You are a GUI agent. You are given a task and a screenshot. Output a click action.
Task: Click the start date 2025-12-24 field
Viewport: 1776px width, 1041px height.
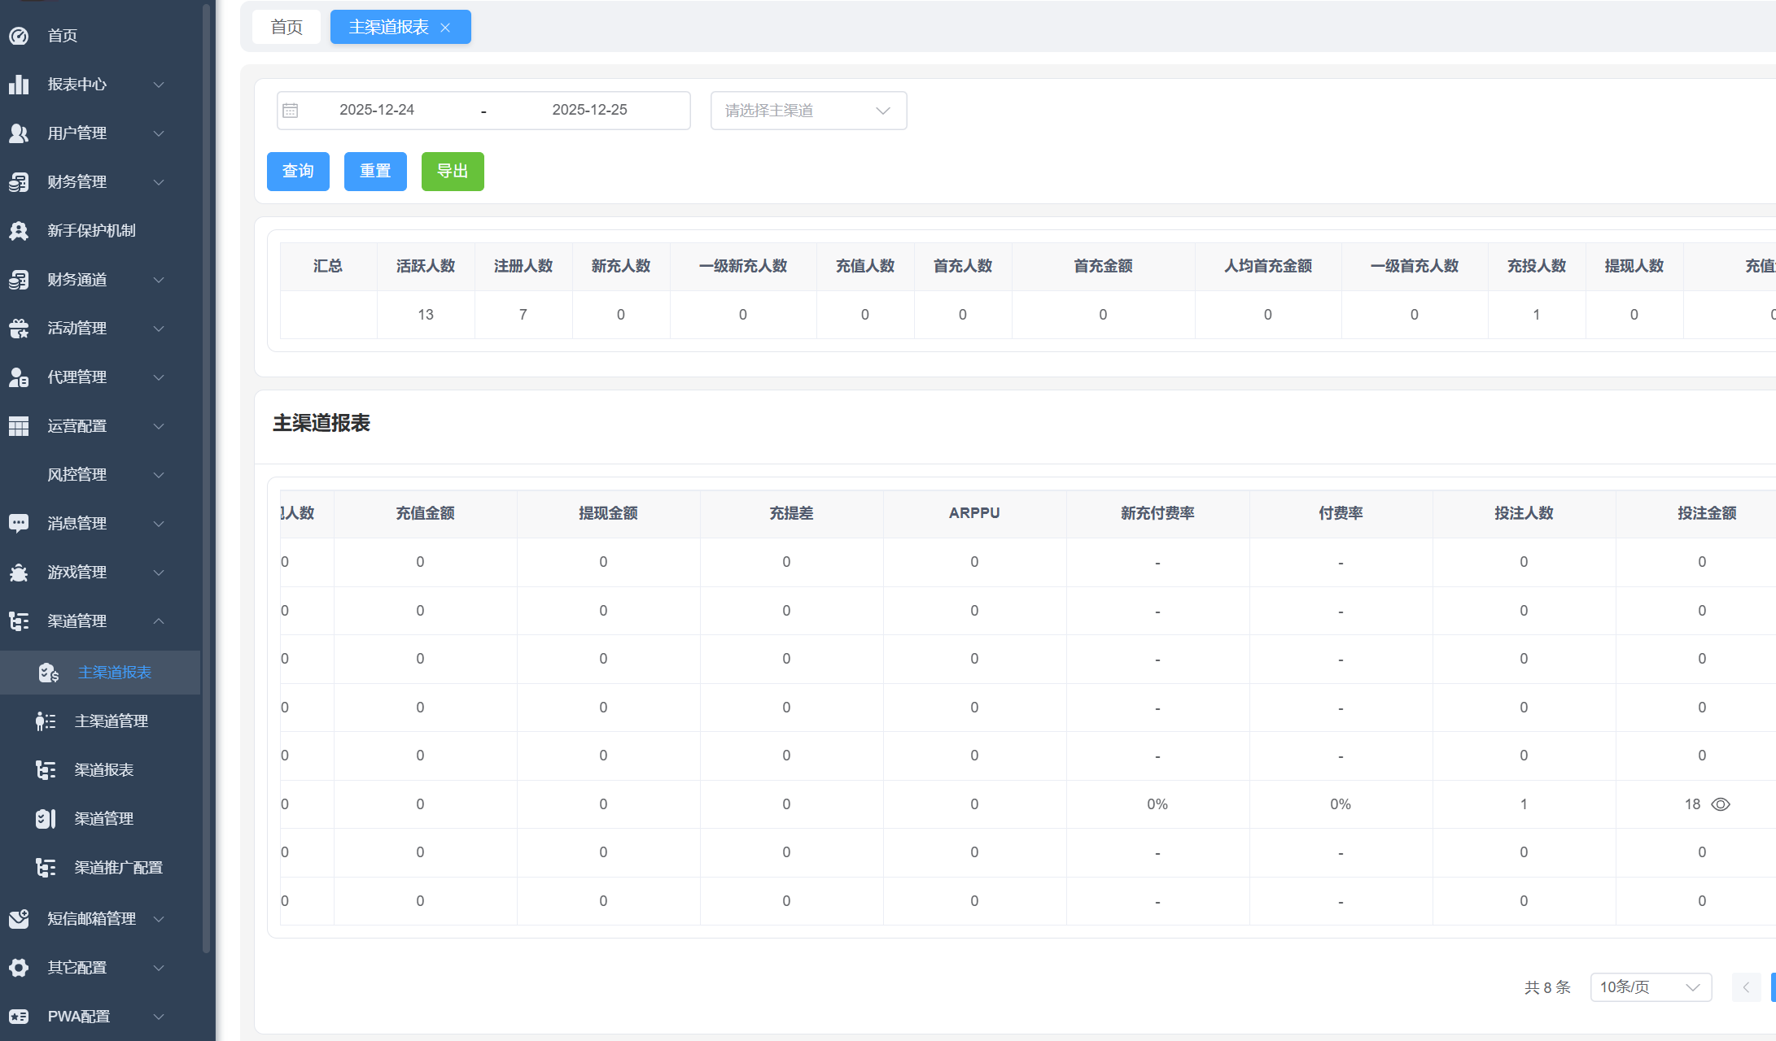[377, 110]
